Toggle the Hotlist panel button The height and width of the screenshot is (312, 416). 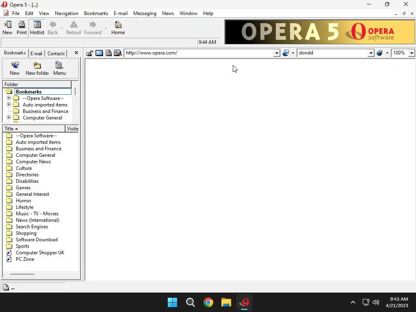tap(37, 28)
